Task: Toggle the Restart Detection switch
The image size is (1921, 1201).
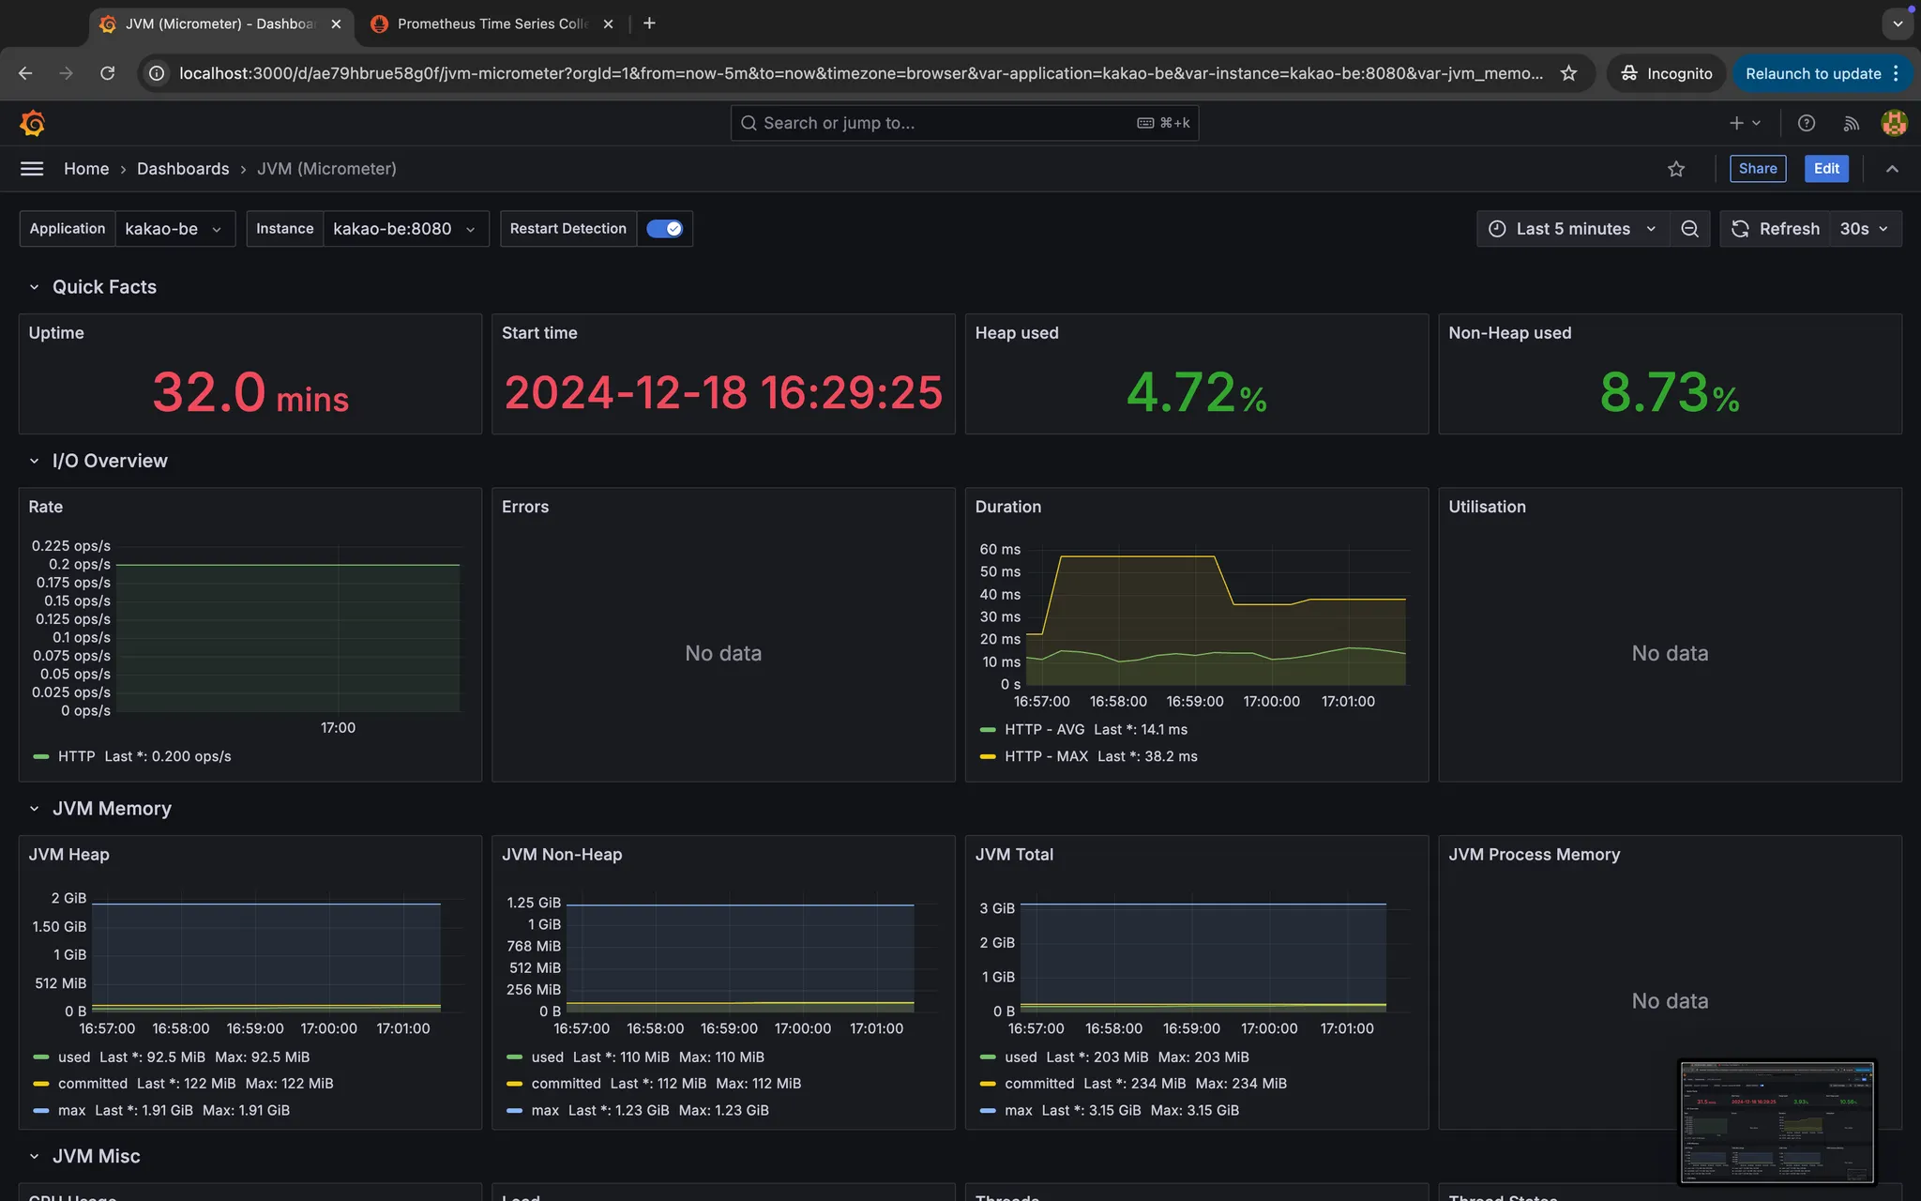Action: 664,229
